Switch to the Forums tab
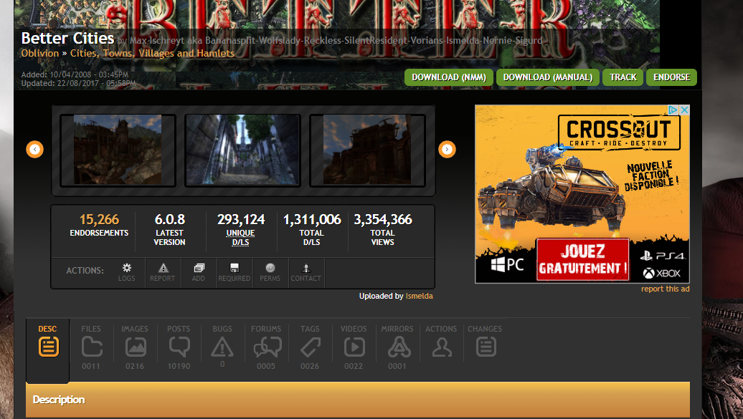Screen dimensions: 743x419 266,347
